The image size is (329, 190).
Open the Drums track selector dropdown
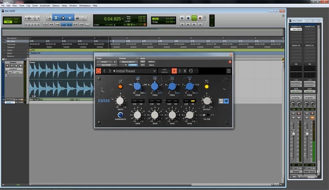(x=105, y=62)
